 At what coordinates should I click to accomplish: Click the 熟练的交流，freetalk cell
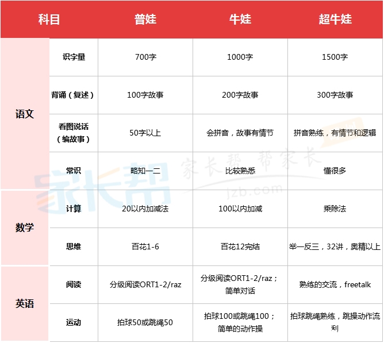(x=335, y=284)
